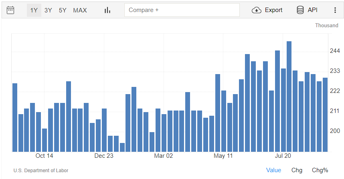Switch chart display to Value
Viewport: 344px width, 179px height.
[273, 170]
